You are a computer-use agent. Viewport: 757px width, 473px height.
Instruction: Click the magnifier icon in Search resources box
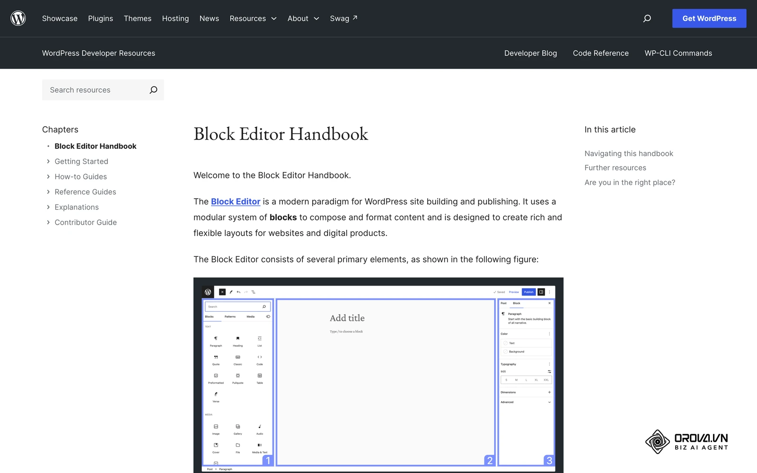[153, 90]
